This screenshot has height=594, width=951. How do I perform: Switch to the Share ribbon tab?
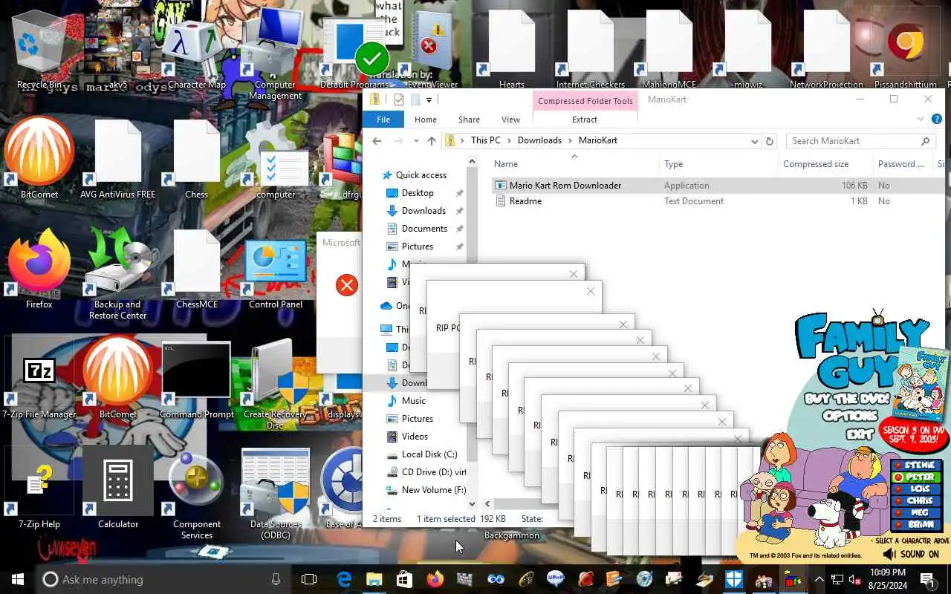coord(469,120)
